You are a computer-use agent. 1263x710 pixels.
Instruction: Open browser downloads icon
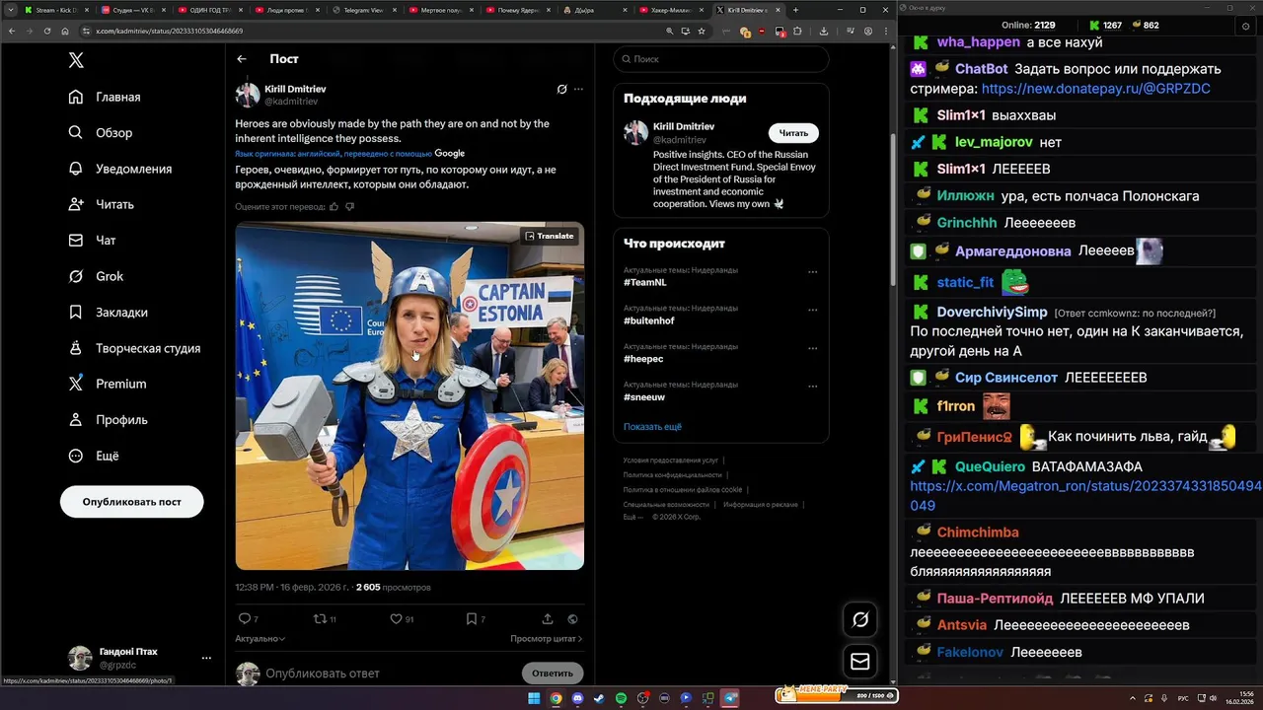click(x=823, y=31)
